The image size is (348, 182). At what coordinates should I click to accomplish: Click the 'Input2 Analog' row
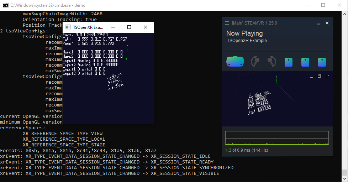(90, 65)
